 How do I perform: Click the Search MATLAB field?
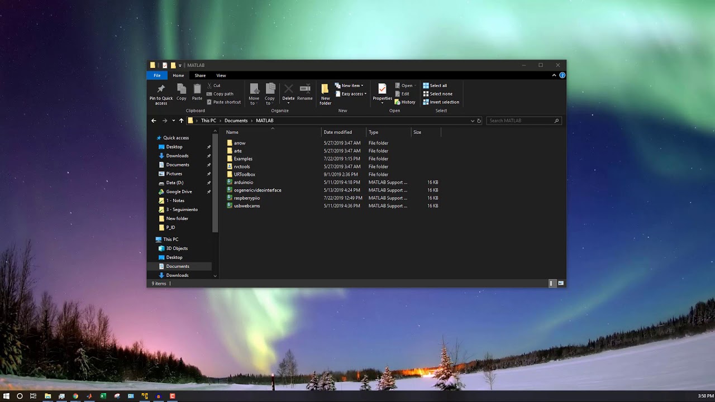[523, 121]
